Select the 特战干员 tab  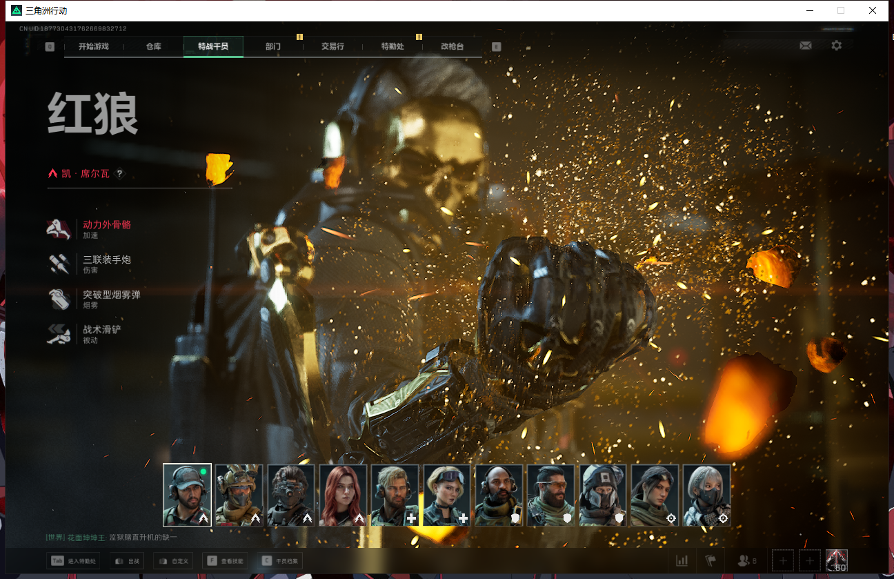coord(213,46)
